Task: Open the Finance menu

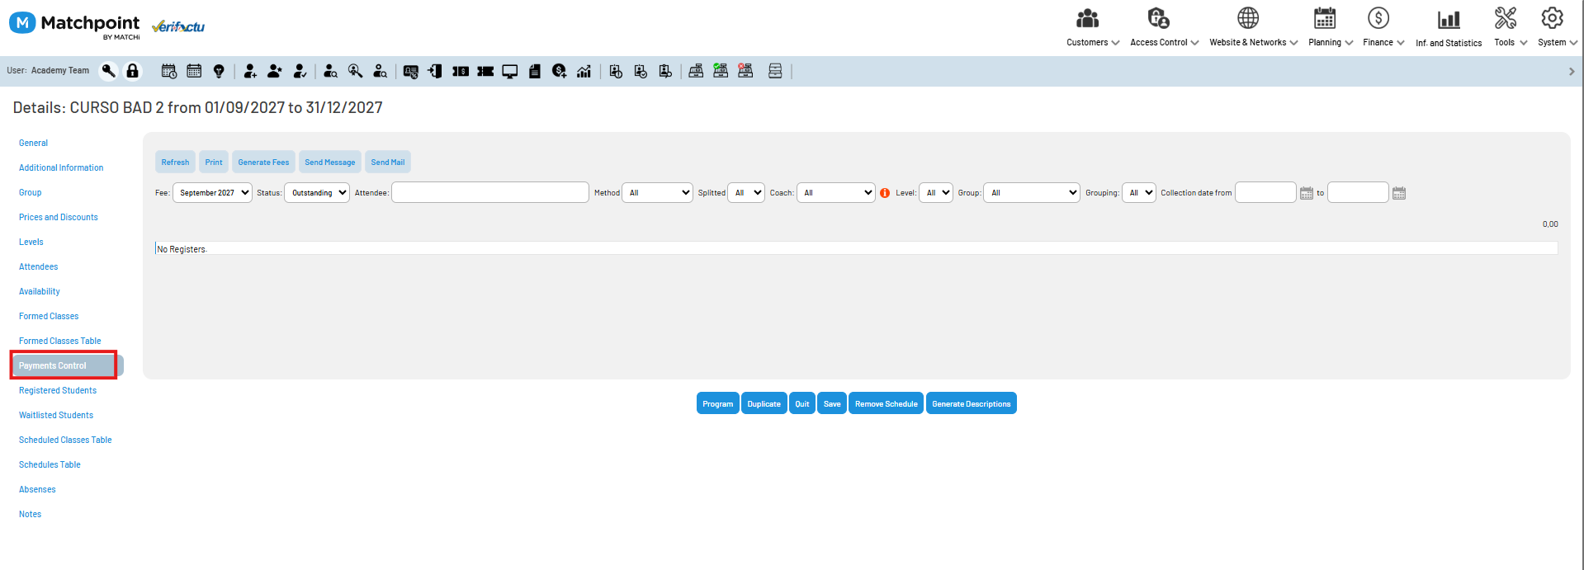Action: [x=1383, y=27]
